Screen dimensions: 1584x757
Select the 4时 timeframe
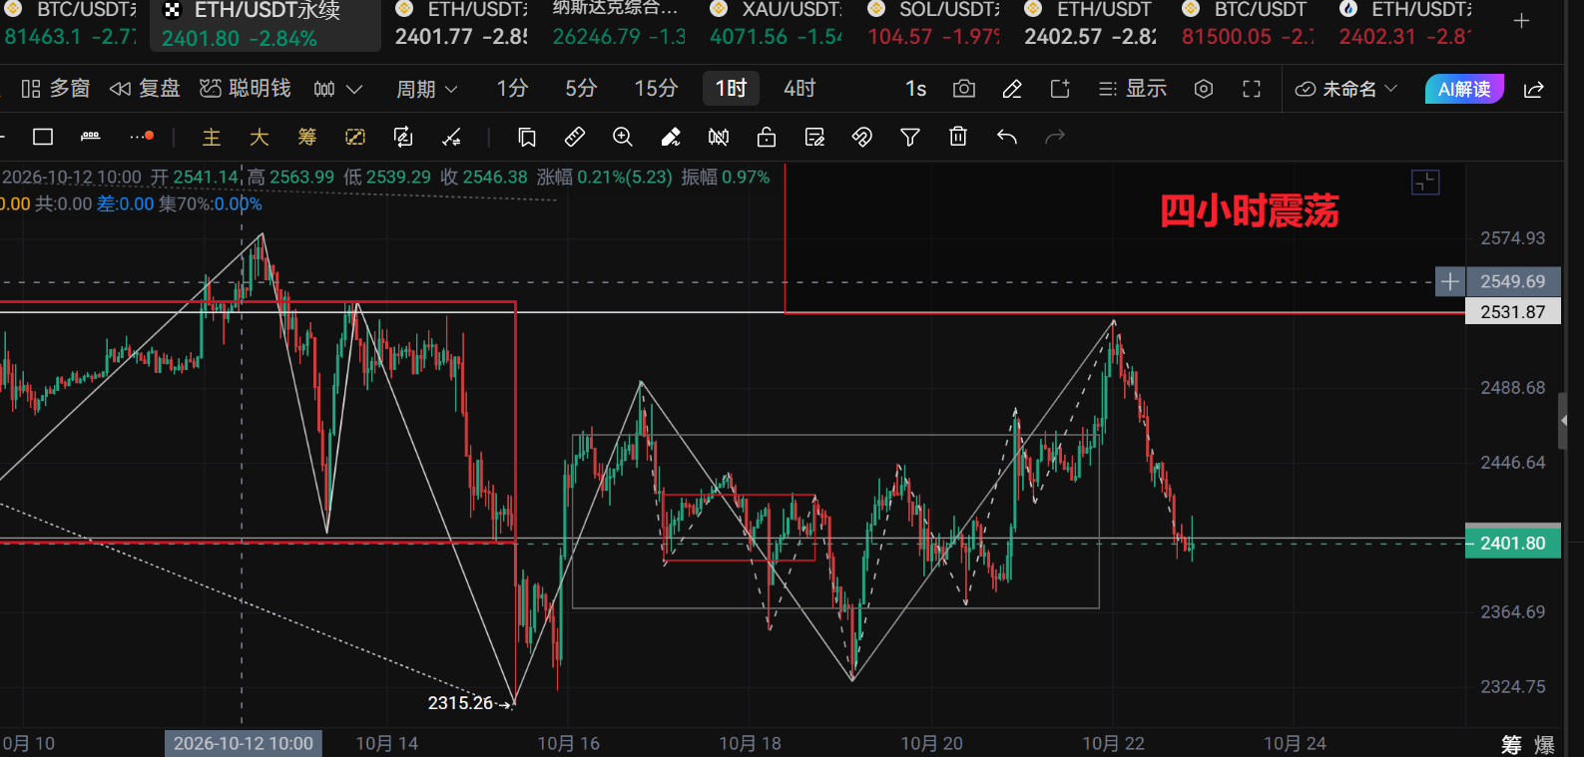click(799, 89)
